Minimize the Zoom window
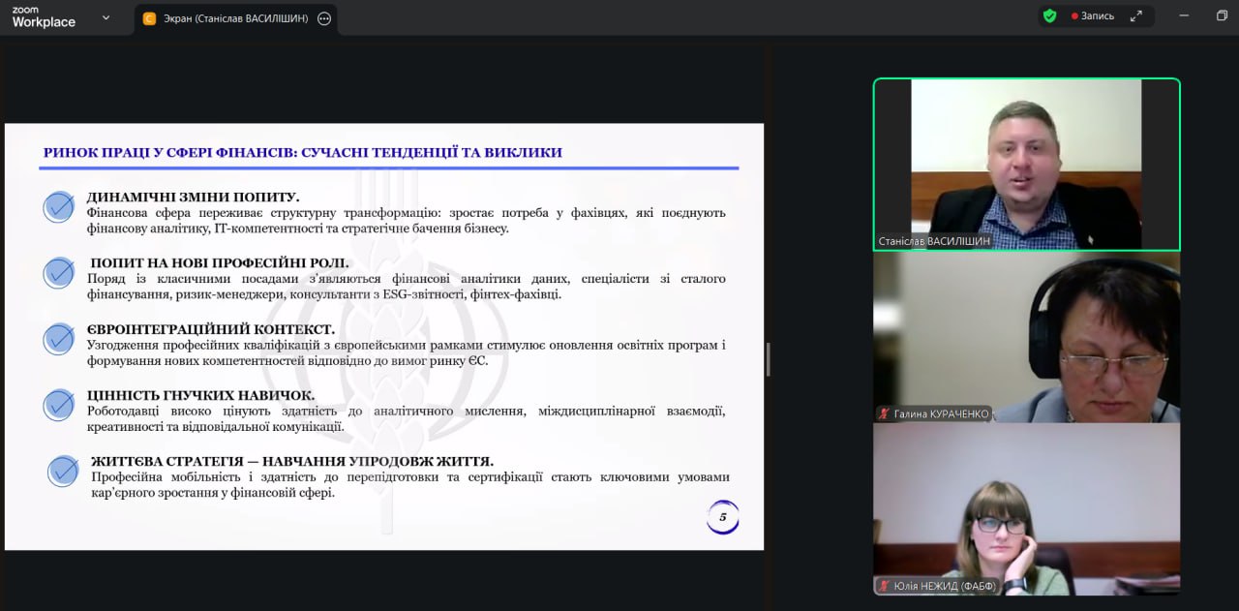1239x611 pixels. pyautogui.click(x=1183, y=15)
